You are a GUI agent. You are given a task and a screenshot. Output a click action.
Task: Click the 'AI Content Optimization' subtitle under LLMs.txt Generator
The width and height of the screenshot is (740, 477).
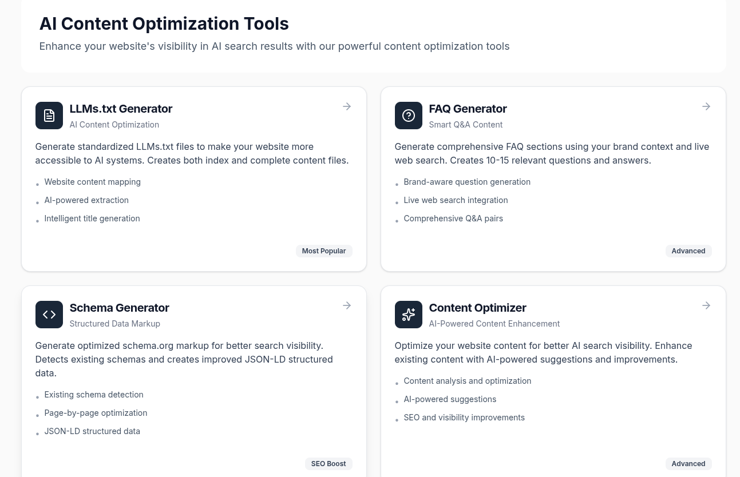click(x=114, y=125)
